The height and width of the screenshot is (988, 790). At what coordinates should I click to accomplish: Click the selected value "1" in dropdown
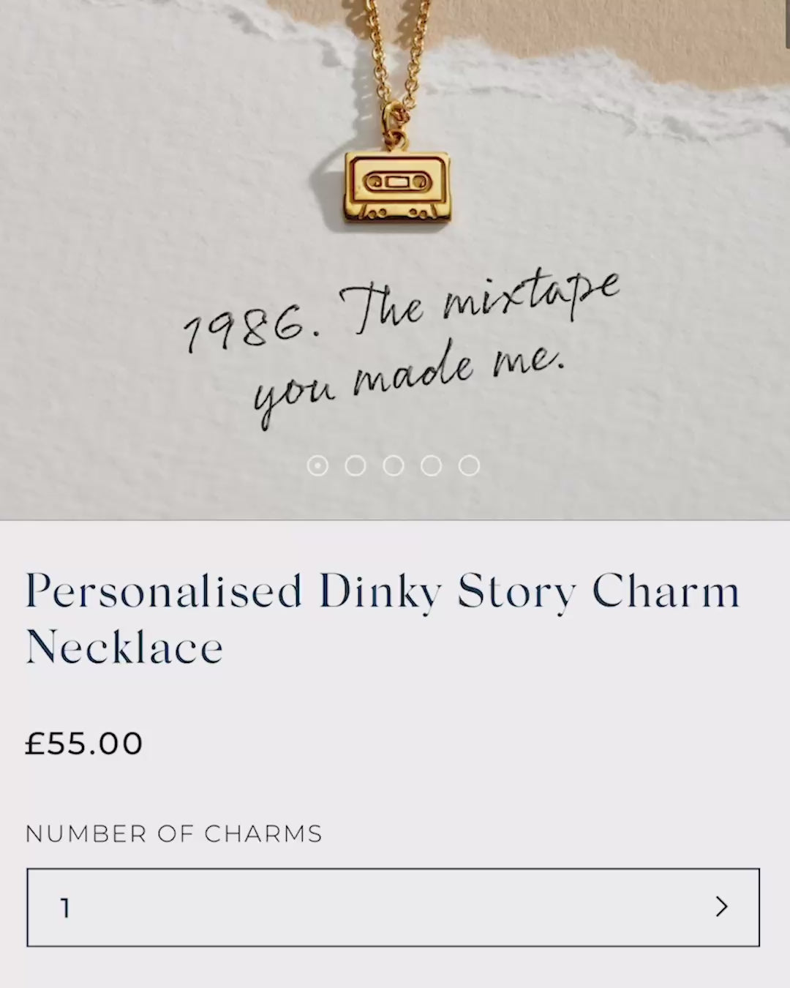[66, 908]
